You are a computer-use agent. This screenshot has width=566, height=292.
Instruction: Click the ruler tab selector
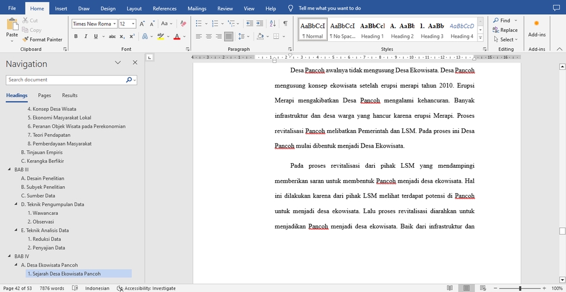[x=150, y=57]
